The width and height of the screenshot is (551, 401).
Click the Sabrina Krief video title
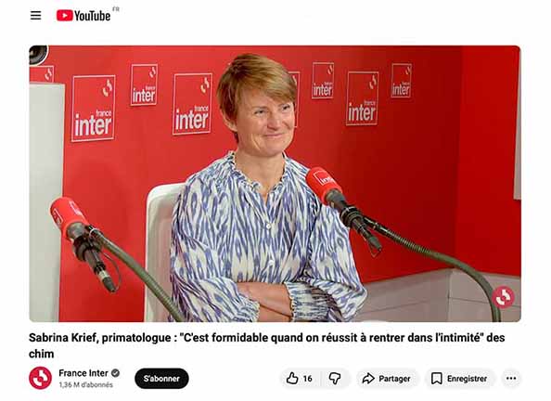click(267, 345)
